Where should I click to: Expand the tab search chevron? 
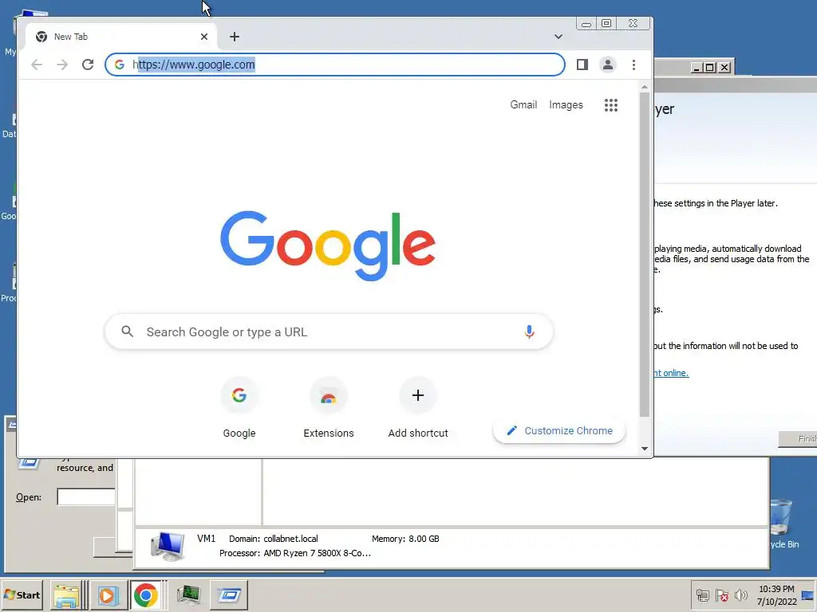click(558, 37)
